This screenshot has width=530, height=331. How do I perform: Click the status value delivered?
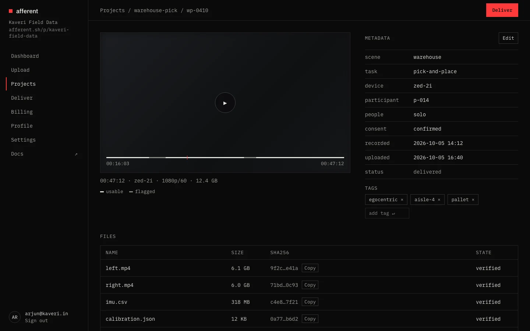[427, 172]
